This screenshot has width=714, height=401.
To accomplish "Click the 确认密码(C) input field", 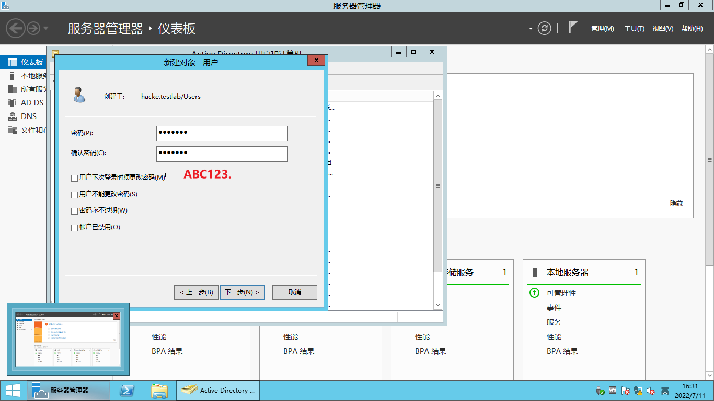I will click(222, 154).
